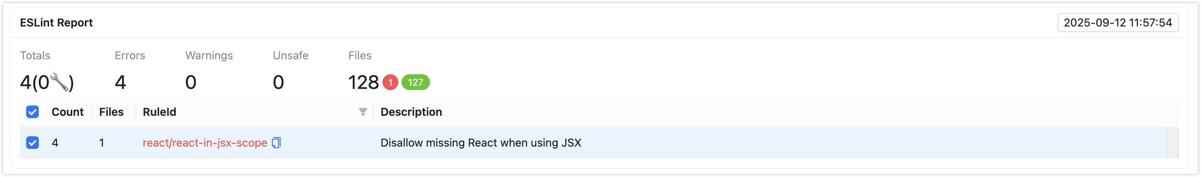Click the Files column header in table
Image resolution: width=1201 pixels, height=177 pixels.
111,112
